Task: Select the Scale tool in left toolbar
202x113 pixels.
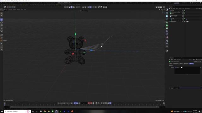Action: pyautogui.click(x=2, y=25)
